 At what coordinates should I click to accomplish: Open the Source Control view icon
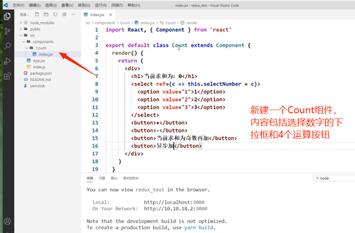(x=7, y=31)
